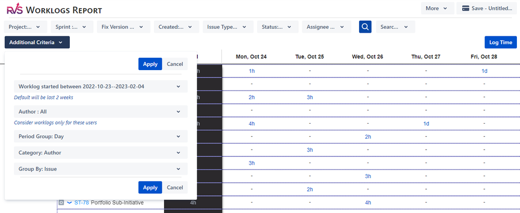
Task: Open the 1h worklog on Mon, Oct 24
Action: (251, 71)
